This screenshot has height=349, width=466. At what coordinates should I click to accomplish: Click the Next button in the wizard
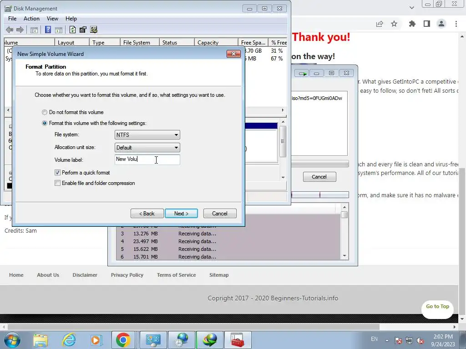(181, 214)
